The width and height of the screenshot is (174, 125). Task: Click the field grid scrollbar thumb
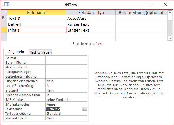[170, 18]
